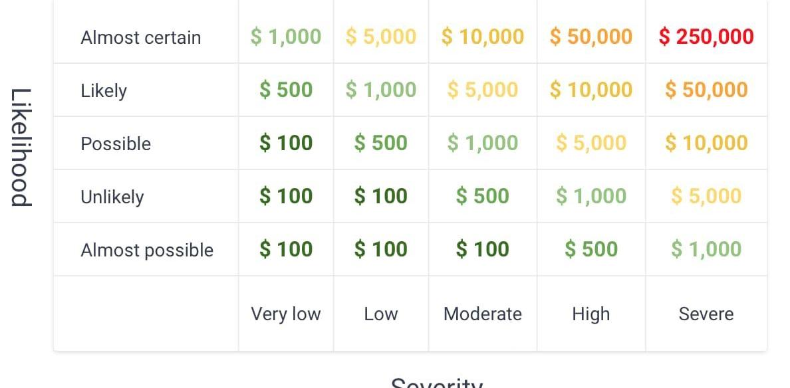Click the Unlikely row label
This screenshot has height=388, width=790.
(112, 197)
